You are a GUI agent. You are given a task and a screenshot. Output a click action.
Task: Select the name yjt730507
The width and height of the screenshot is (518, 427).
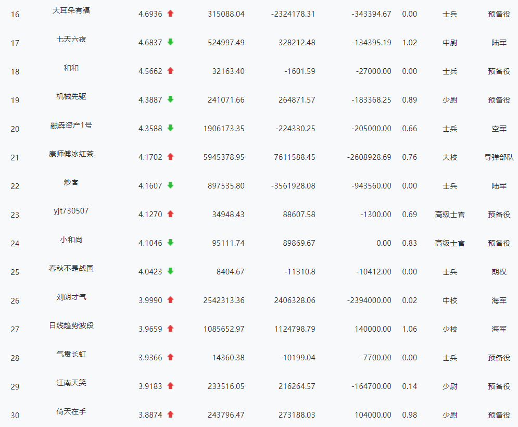(71, 211)
